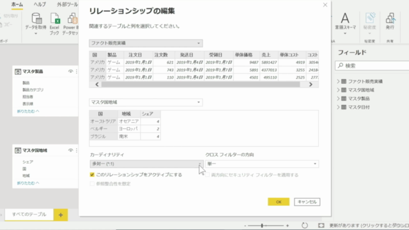Viewport: 409px width, 230px height.
Task: Select the 製品 column header in preview
Action: click(112, 55)
